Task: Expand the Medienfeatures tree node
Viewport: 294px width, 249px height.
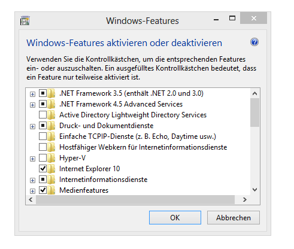Action: click(32, 191)
